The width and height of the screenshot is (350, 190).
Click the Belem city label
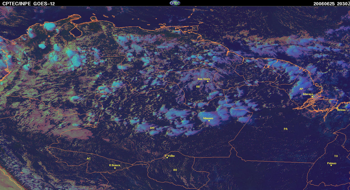point(341,110)
